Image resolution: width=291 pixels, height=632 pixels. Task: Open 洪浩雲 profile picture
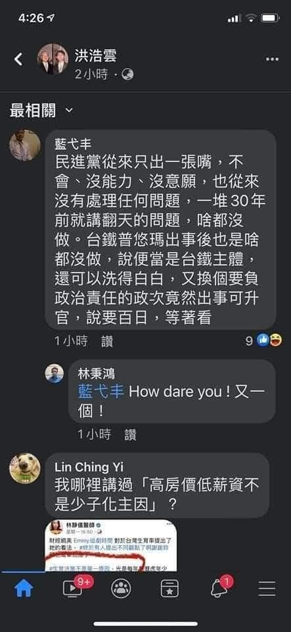(53, 59)
